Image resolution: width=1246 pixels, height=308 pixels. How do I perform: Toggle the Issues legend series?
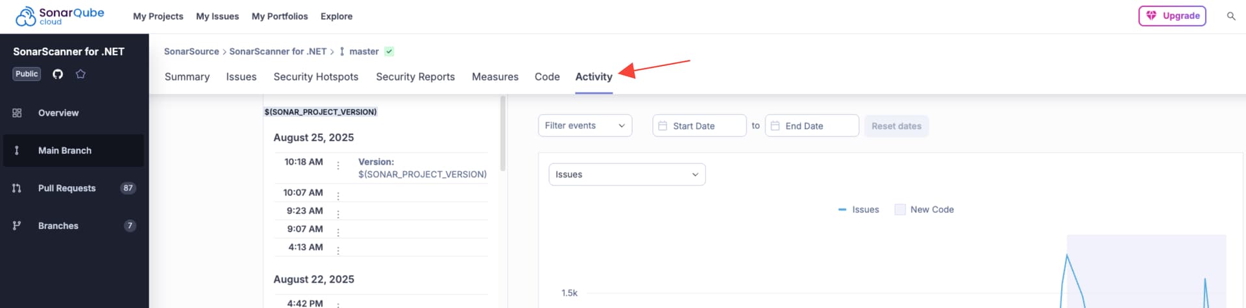[x=859, y=209]
